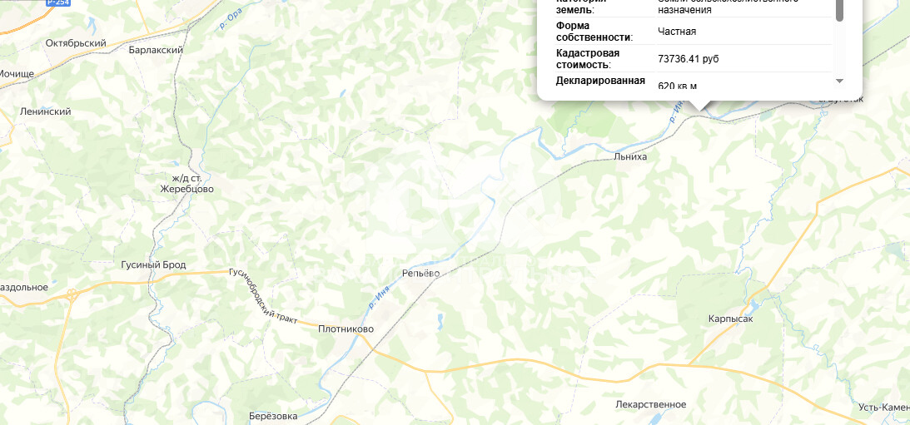Click the popup's vertical scrollbar thumb
Screen dimensions: 910x425
pyautogui.click(x=839, y=11)
